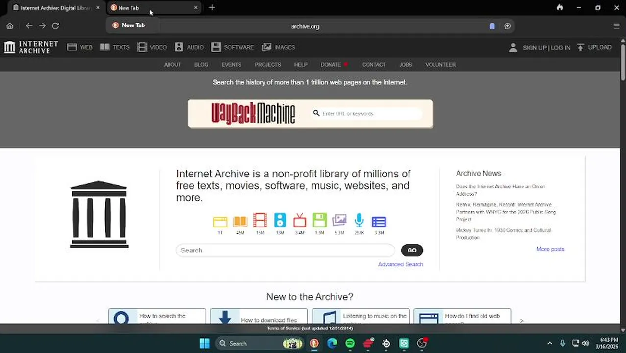Open a new tab with plus button

[212, 8]
